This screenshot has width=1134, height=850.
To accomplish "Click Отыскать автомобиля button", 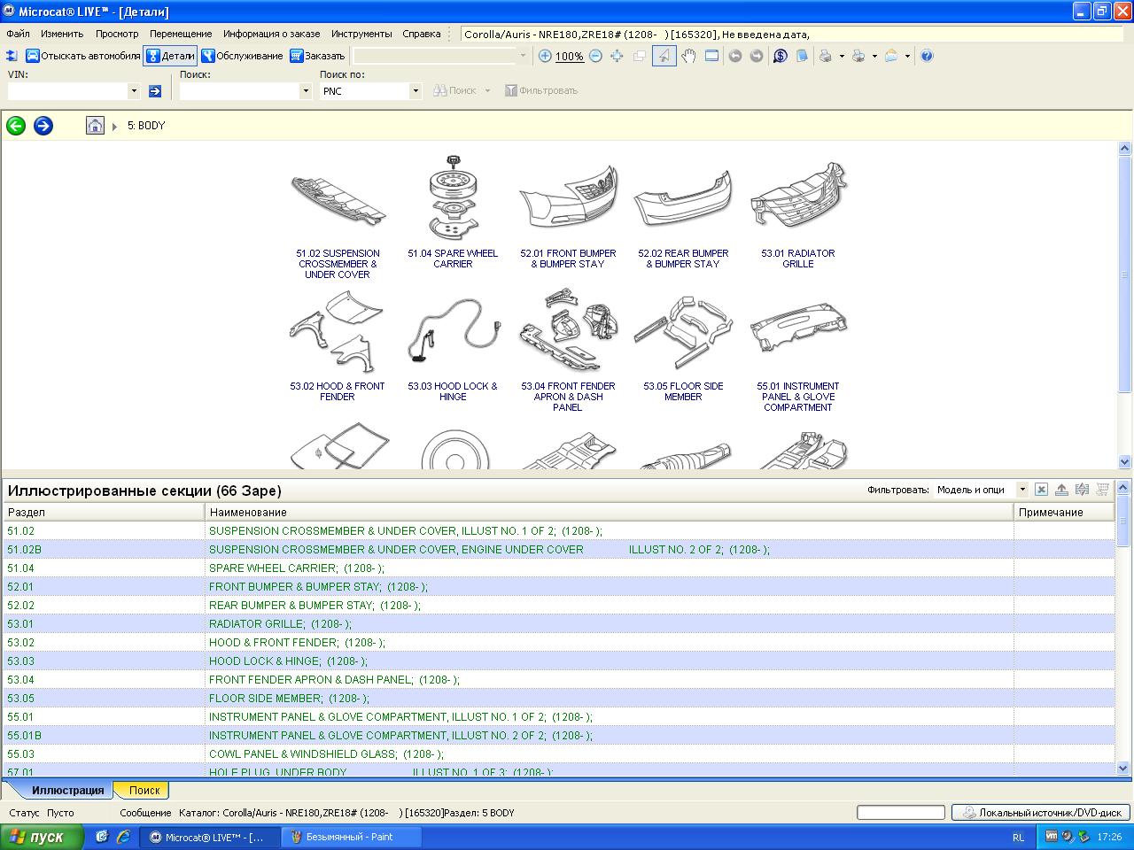I will pyautogui.click(x=82, y=56).
